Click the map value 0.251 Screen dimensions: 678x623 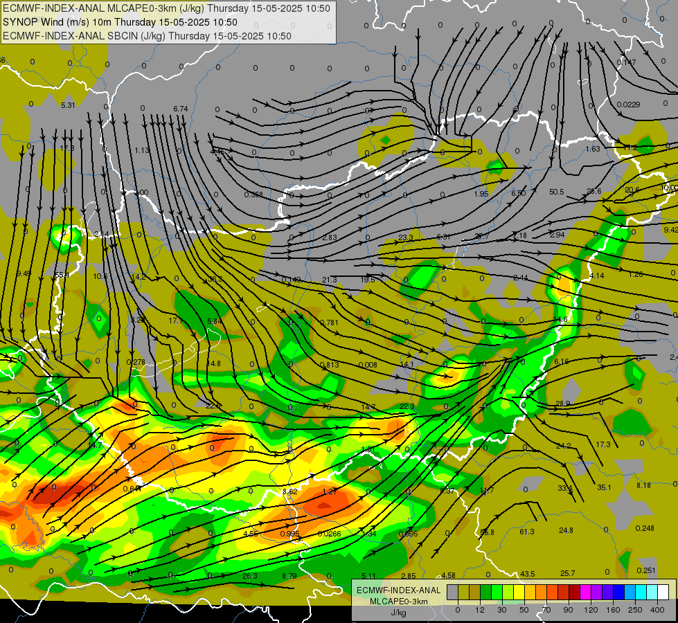tap(646, 570)
